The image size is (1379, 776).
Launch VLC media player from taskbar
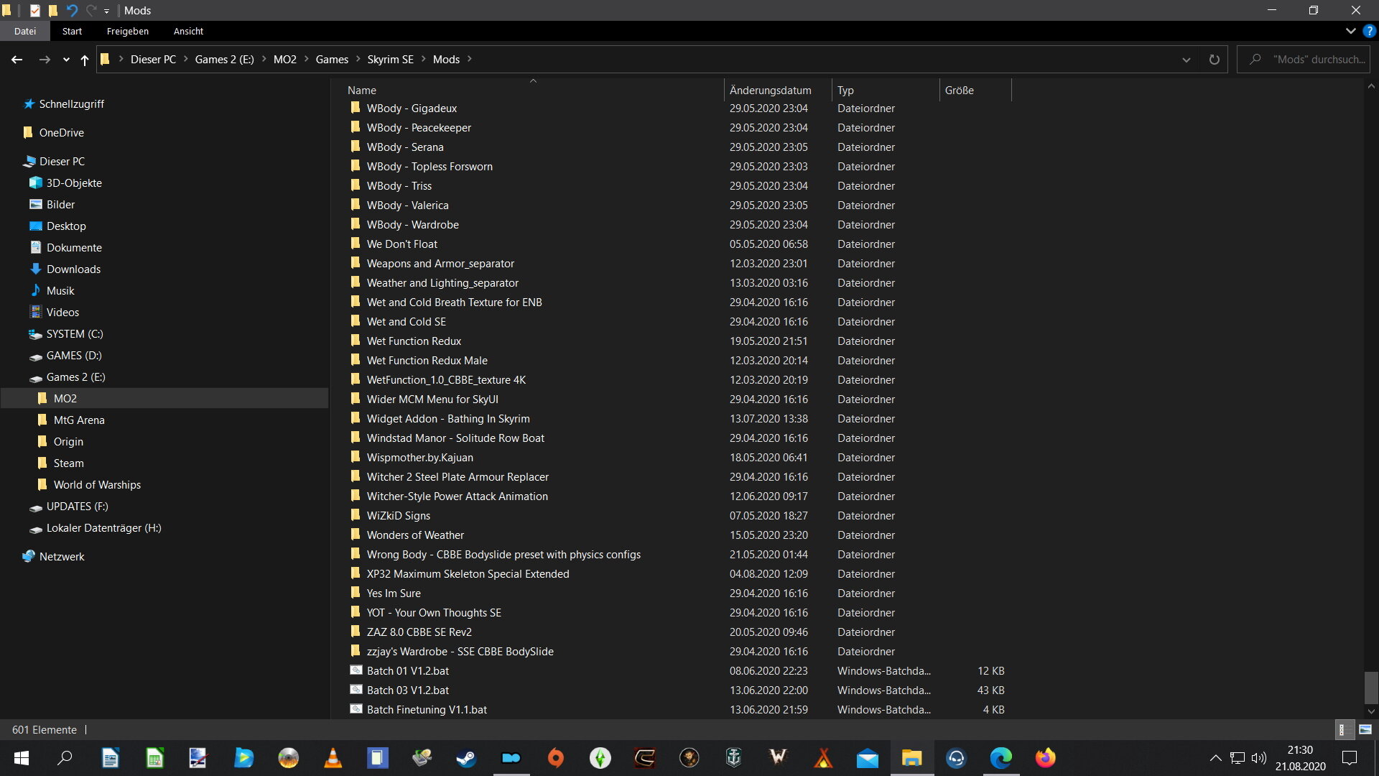(333, 758)
